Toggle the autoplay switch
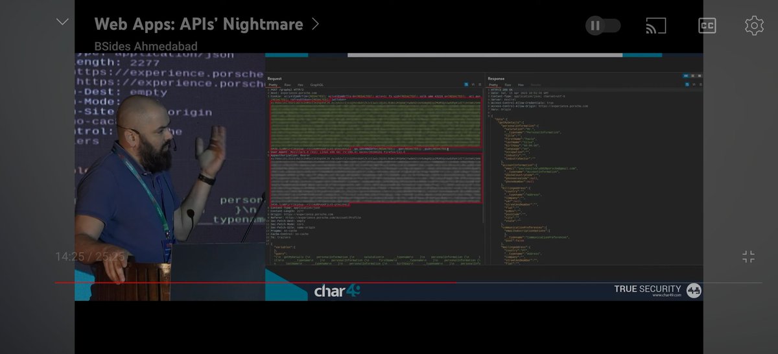778x354 pixels. (603, 26)
